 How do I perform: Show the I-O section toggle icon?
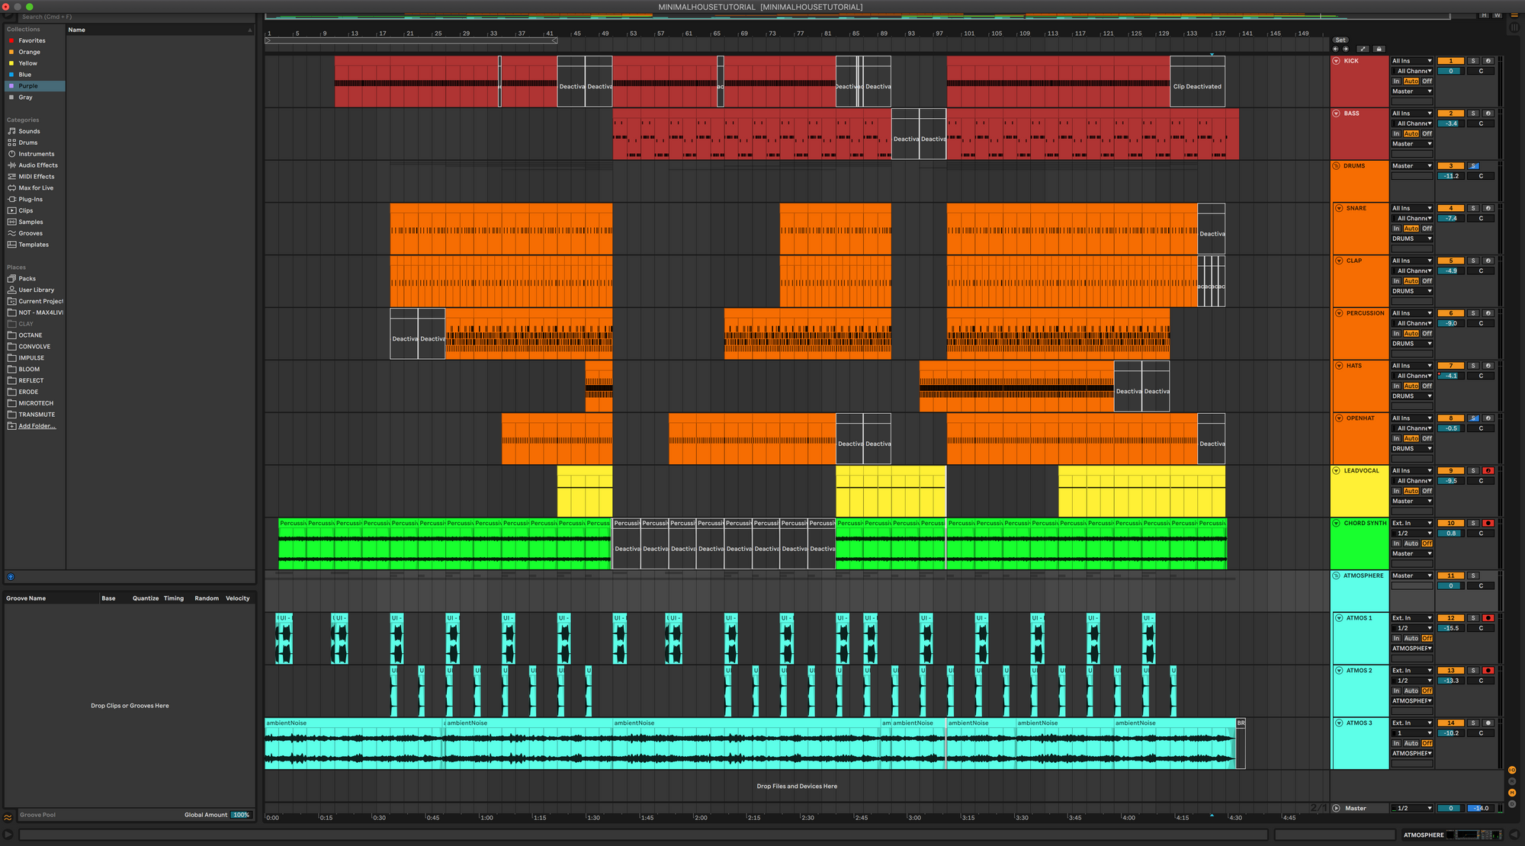pyautogui.click(x=1512, y=771)
